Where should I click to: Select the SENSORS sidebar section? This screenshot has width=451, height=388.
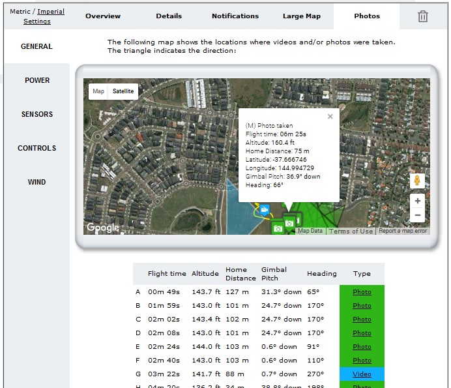pos(37,114)
